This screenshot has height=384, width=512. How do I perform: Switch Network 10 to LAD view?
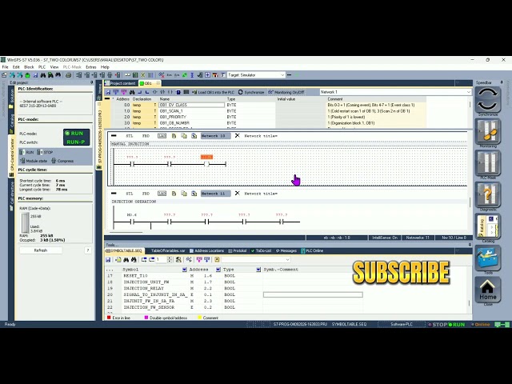(x=162, y=136)
